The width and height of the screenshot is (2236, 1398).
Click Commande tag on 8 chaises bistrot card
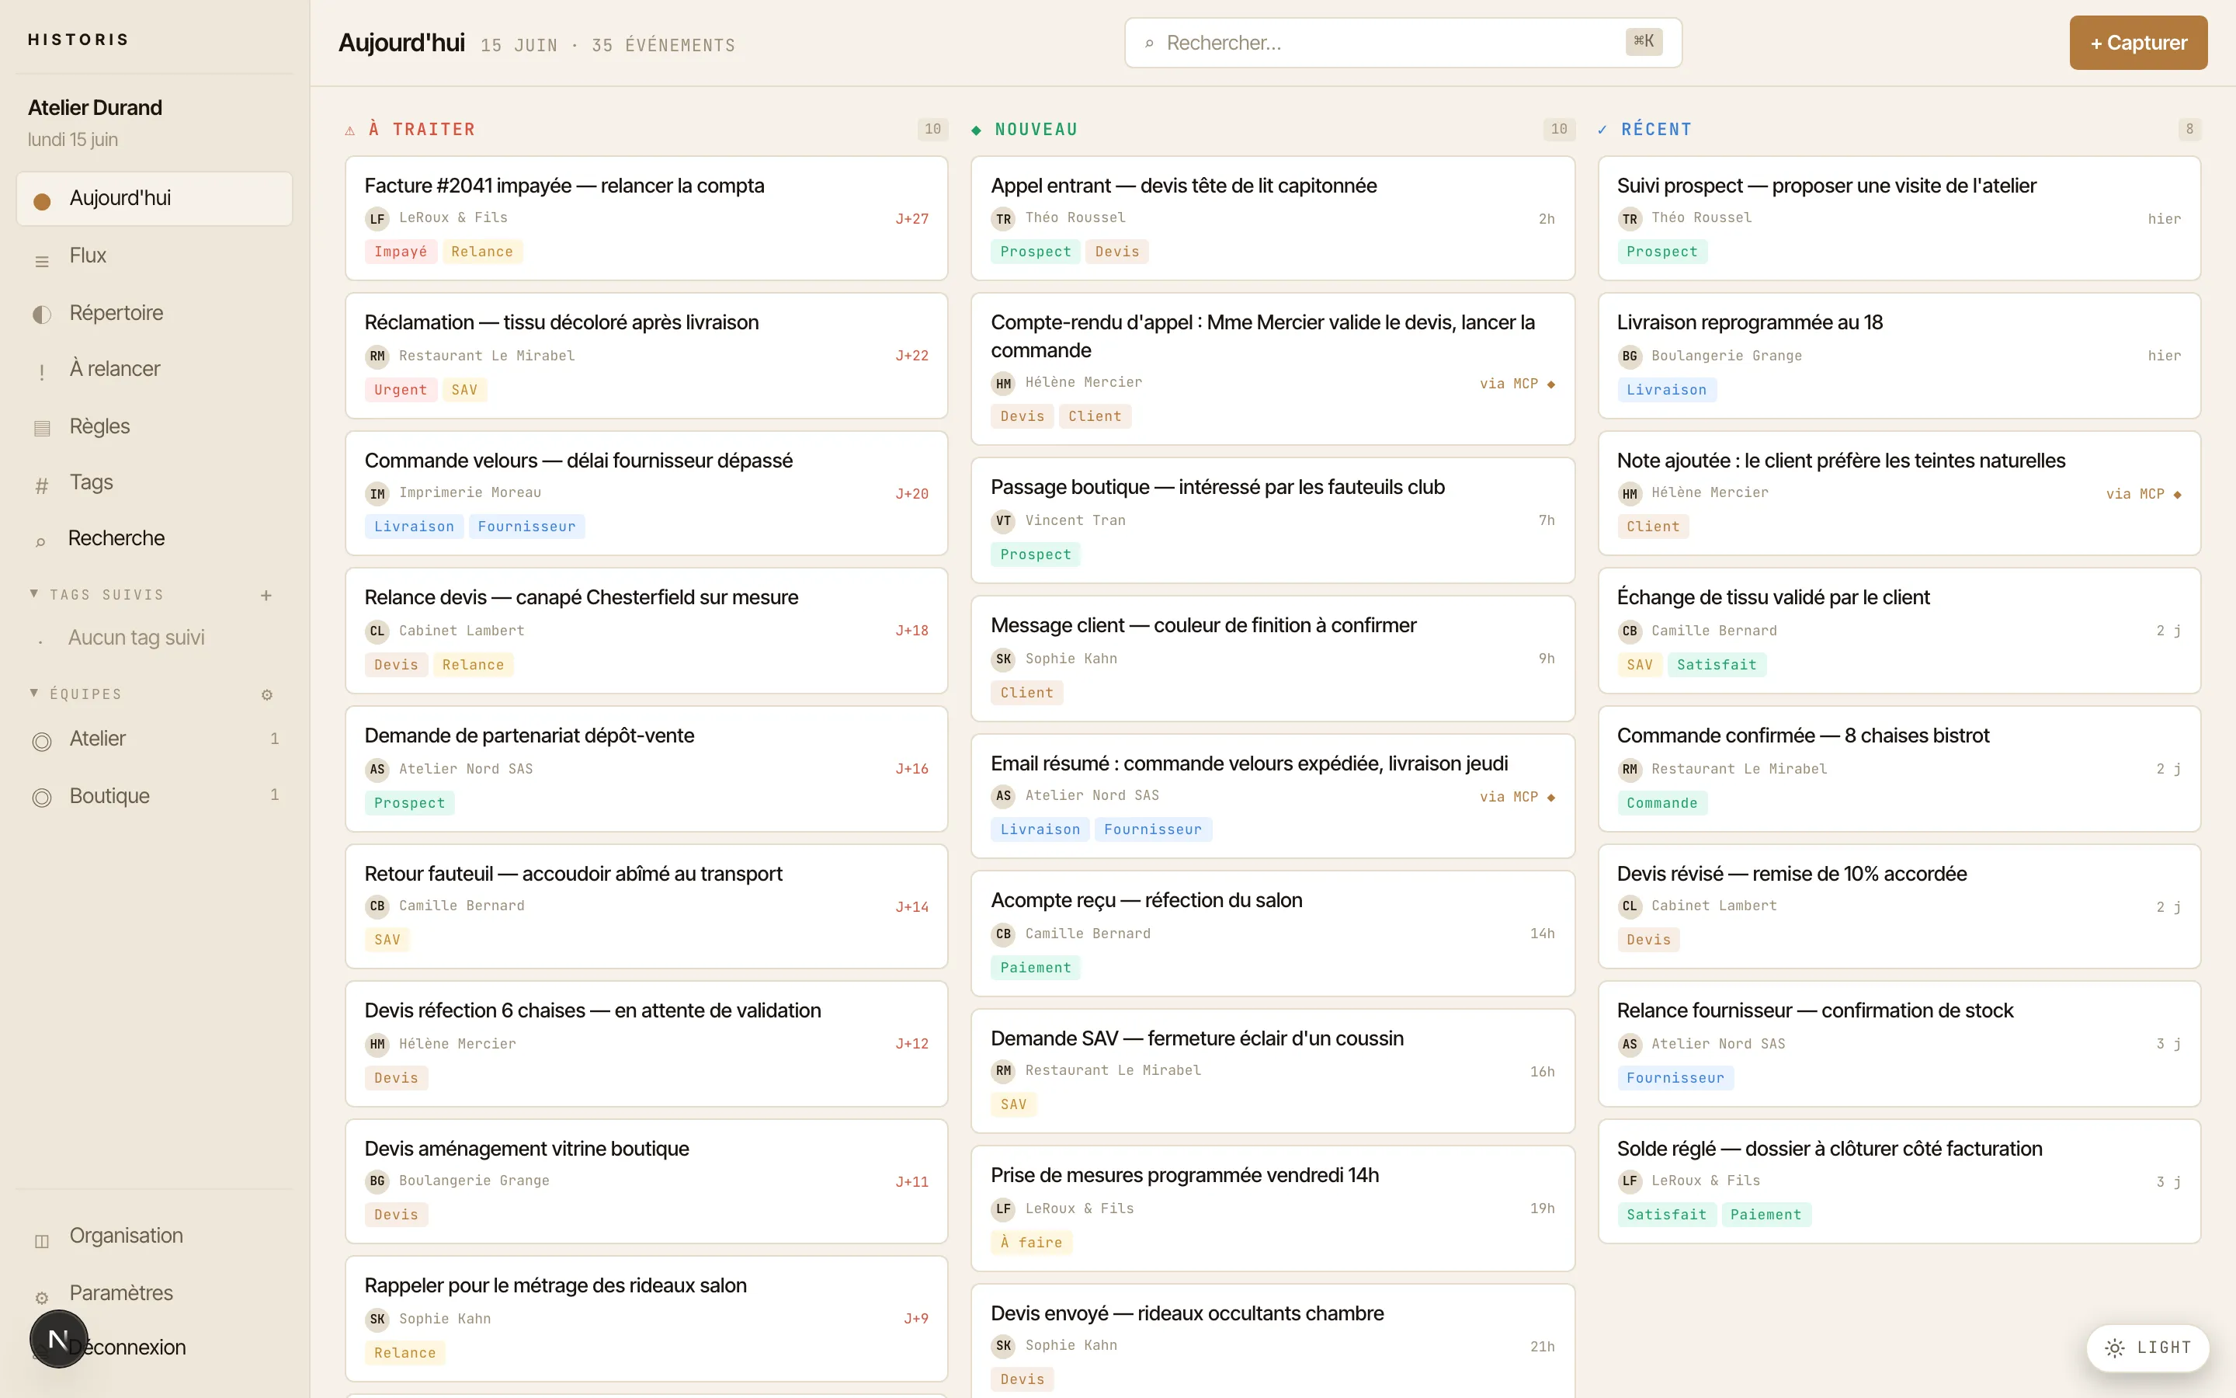coord(1662,804)
